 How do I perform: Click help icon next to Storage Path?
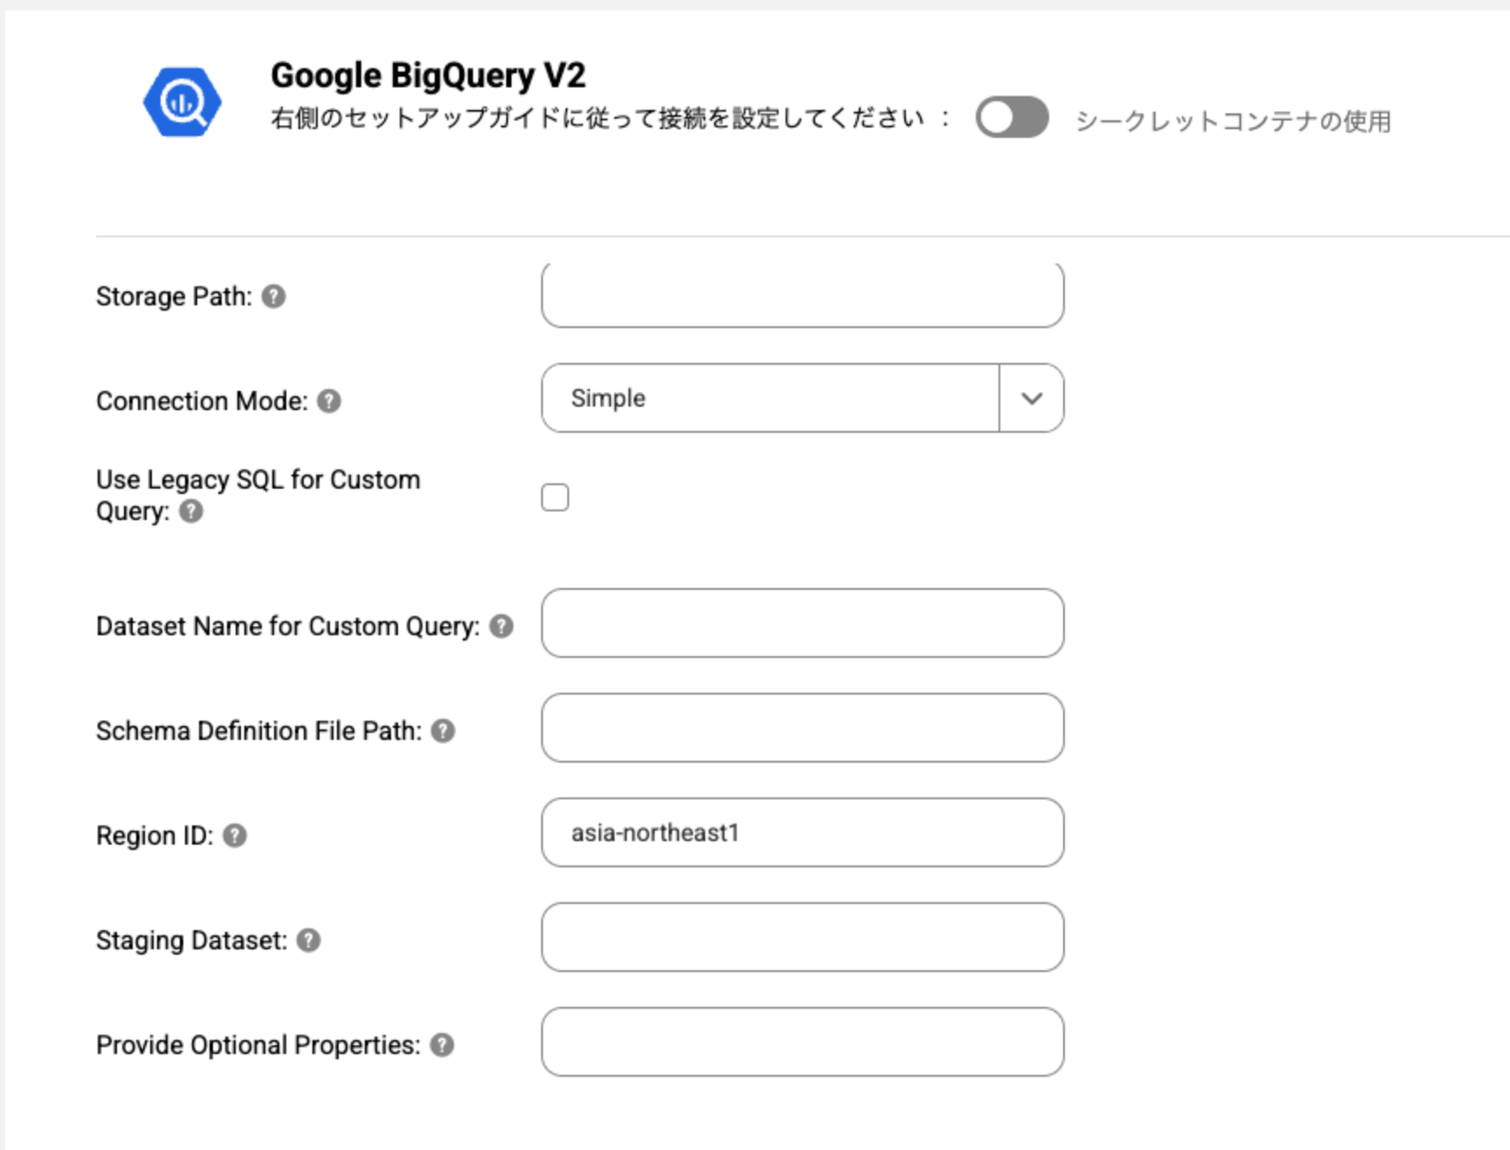274,297
